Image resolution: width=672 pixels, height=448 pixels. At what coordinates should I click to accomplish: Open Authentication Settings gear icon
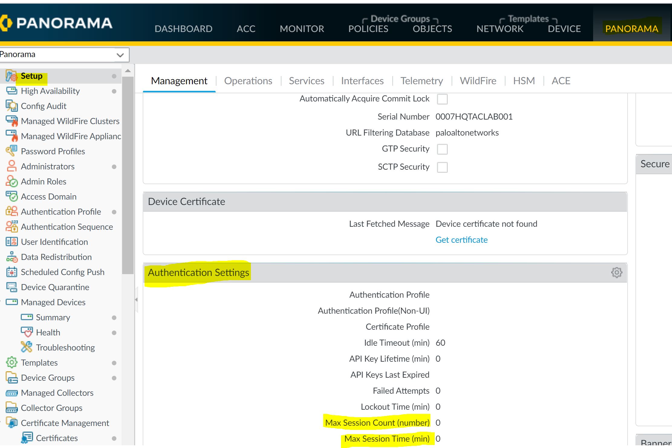[x=616, y=272]
